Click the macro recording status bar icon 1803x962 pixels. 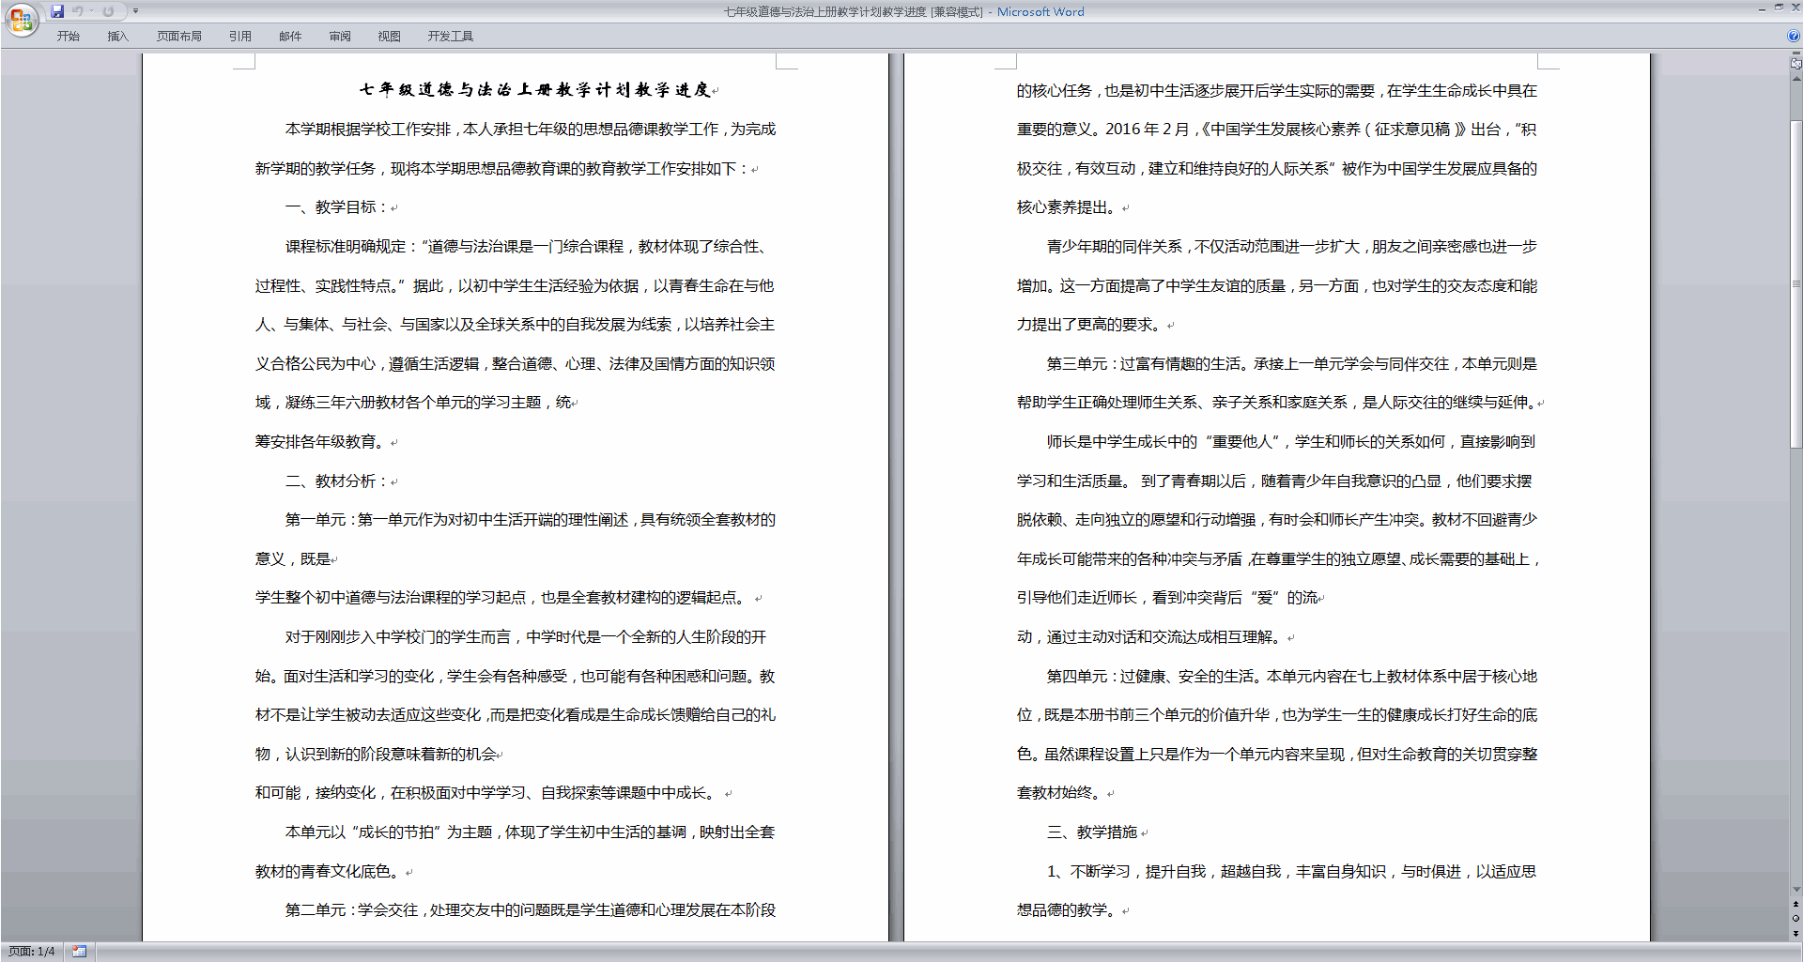click(80, 952)
